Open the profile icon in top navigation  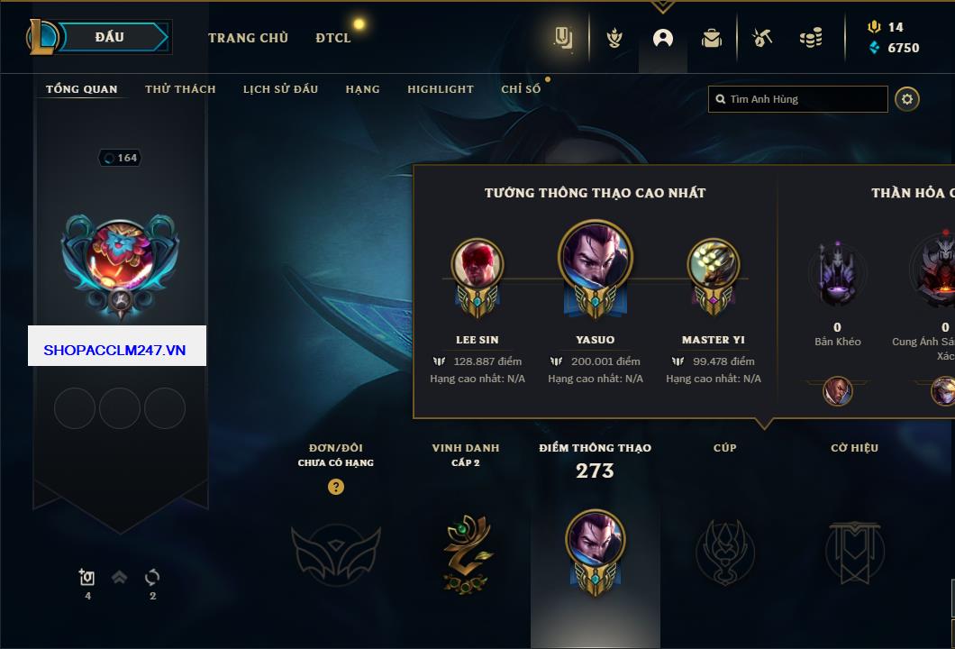[663, 39]
